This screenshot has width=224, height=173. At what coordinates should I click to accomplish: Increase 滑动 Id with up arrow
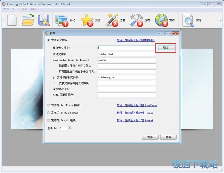(69, 127)
